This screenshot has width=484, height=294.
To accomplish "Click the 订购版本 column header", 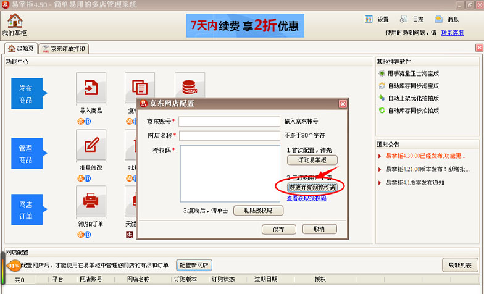I will 185,279.
